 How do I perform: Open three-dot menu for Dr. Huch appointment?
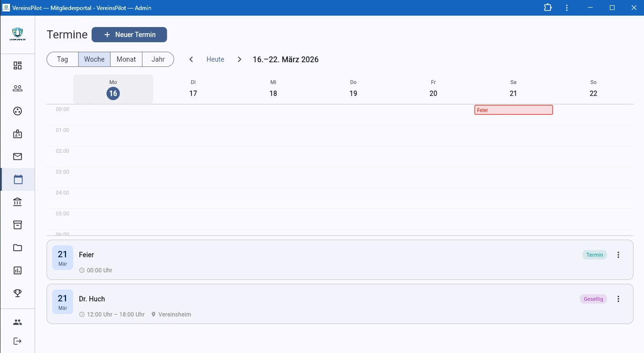pos(618,299)
